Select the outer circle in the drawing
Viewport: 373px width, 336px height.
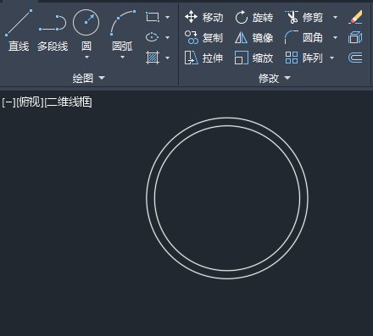pyautogui.click(x=147, y=198)
